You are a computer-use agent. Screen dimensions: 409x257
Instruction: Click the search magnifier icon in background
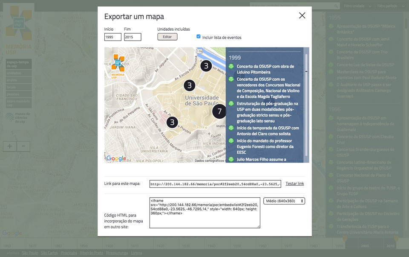336,6
